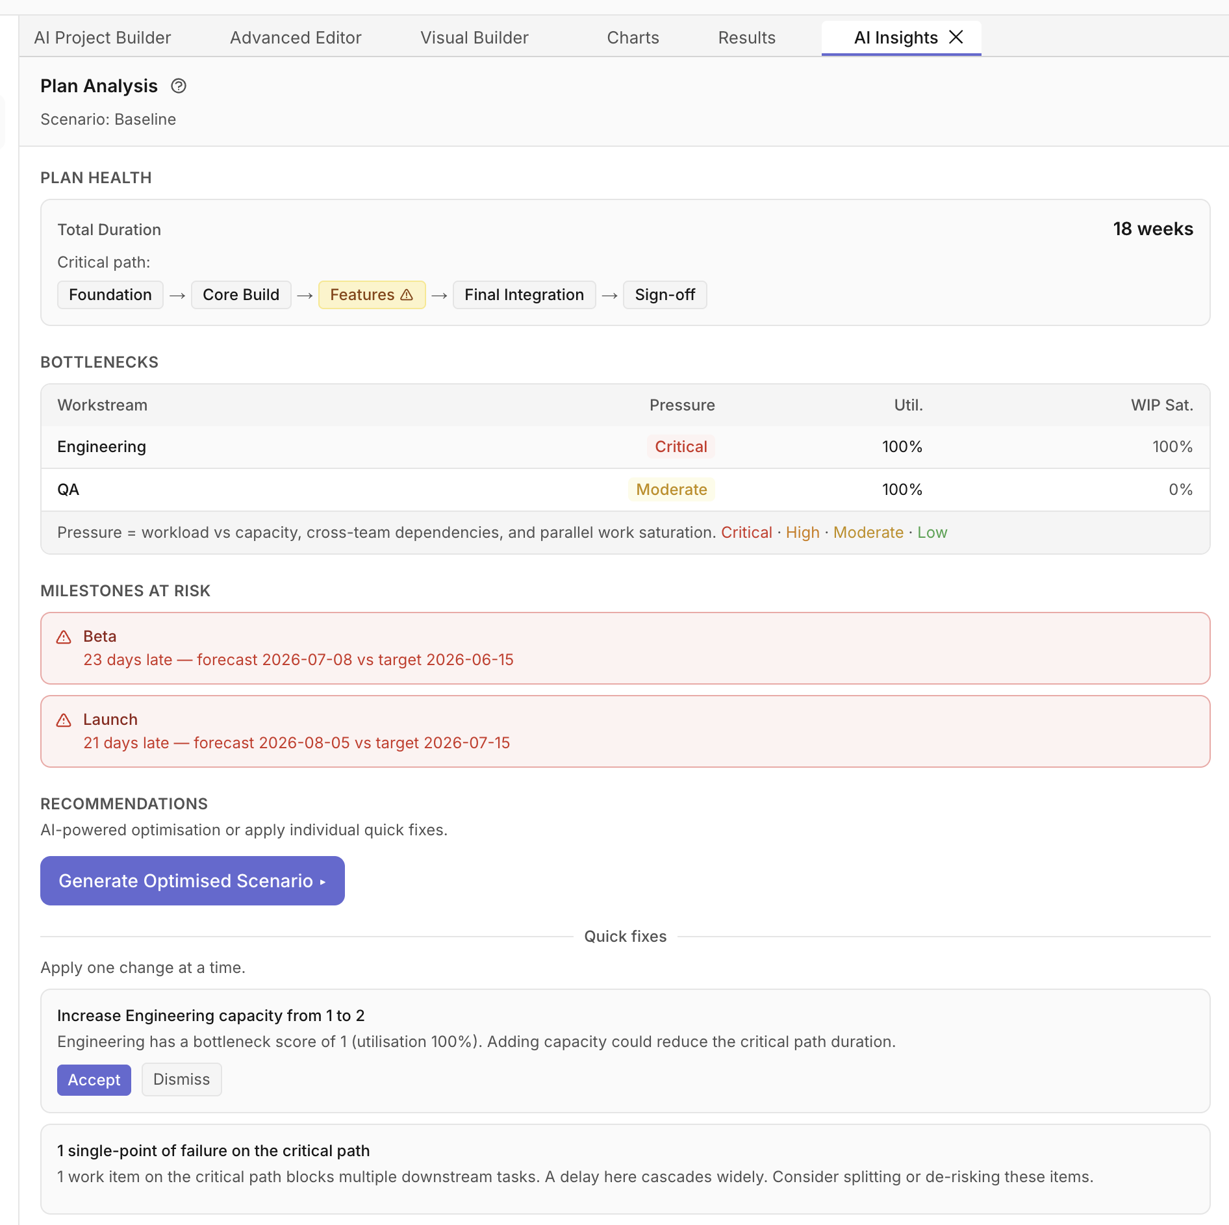Open the Plan Analysis help tooltip
Screen dimensions: 1229x1225
click(x=179, y=86)
